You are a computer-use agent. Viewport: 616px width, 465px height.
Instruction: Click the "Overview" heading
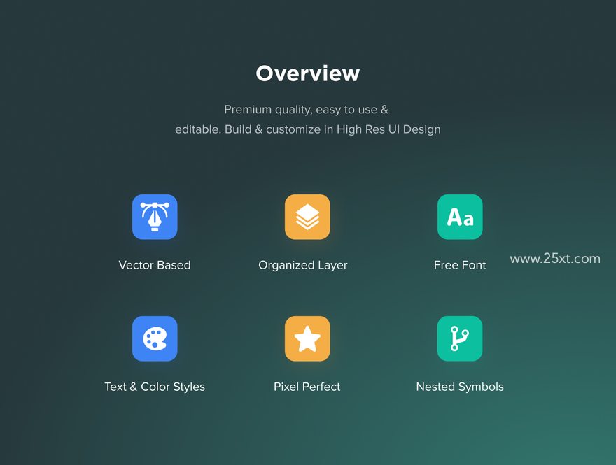[x=307, y=73]
